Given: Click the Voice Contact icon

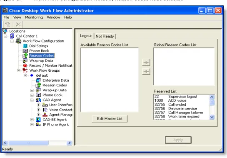Looking at the screenshot, I should [x=45, y=110].
